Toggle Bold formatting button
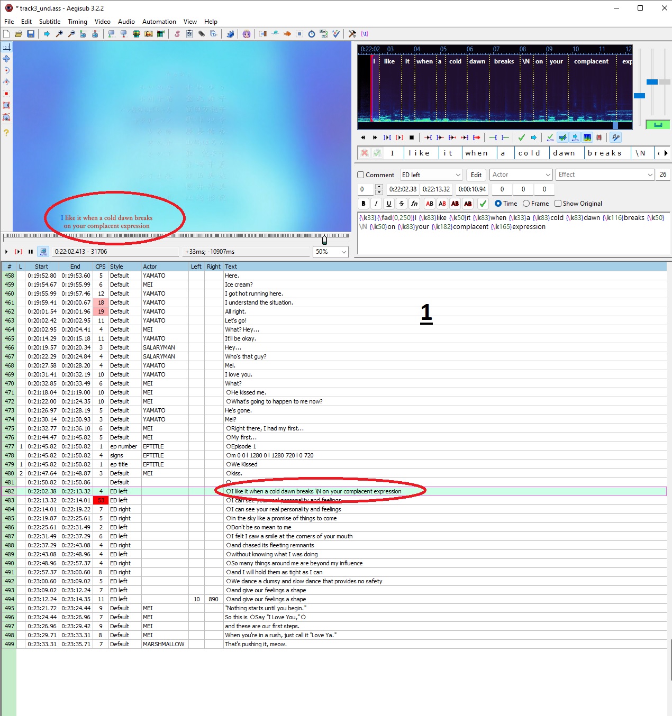This screenshot has height=716, width=672. tap(364, 204)
